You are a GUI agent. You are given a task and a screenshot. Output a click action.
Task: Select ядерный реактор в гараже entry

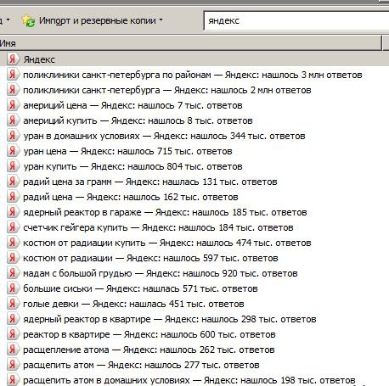(165, 212)
